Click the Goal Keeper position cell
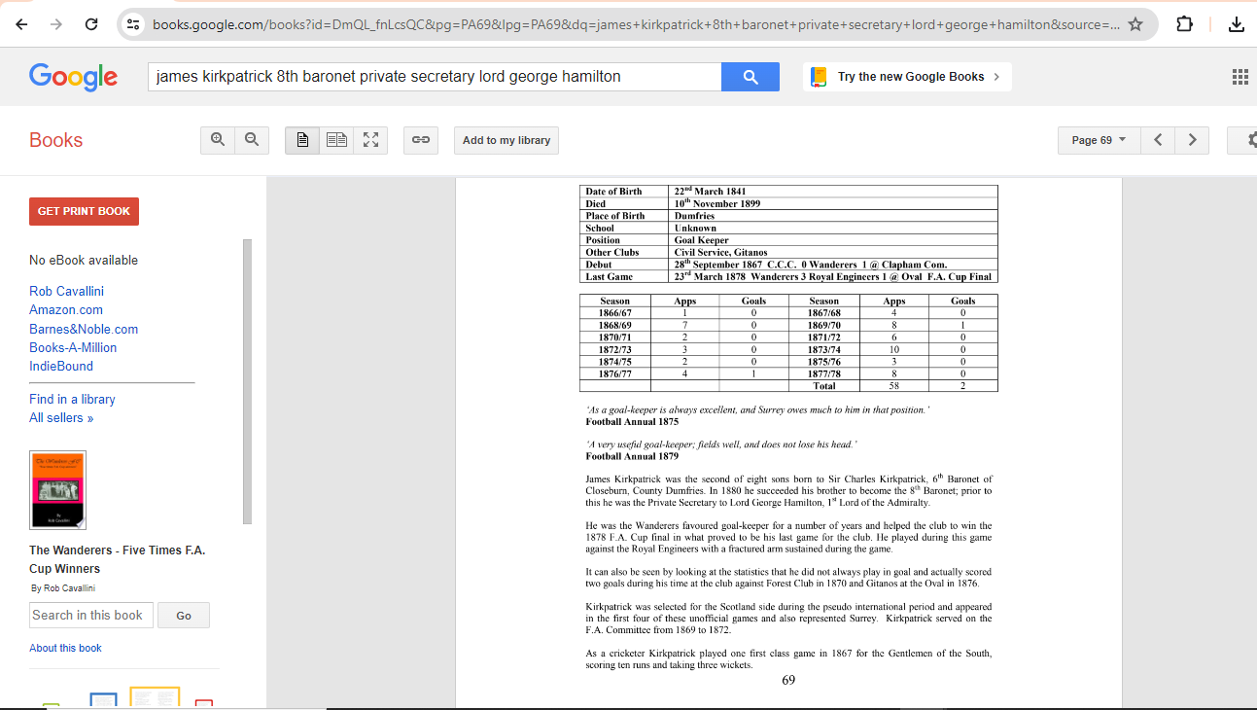The height and width of the screenshot is (710, 1257). click(833, 239)
